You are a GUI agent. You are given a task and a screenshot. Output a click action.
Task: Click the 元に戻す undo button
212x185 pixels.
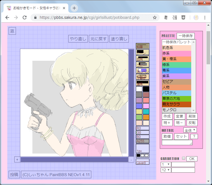(98, 39)
